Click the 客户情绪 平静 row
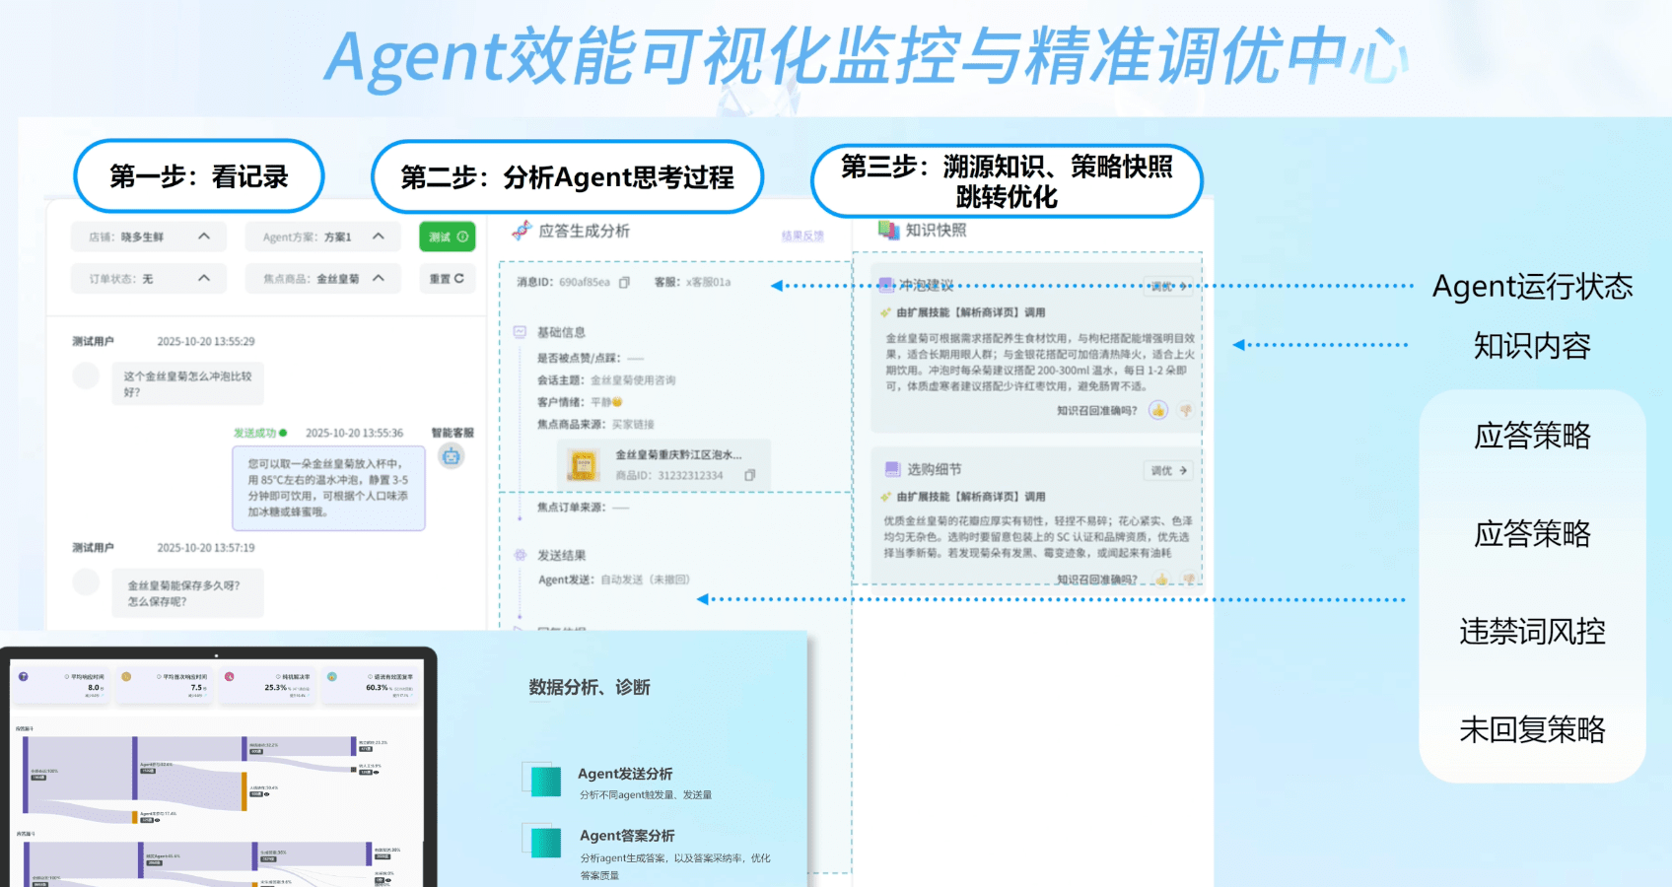 580,402
